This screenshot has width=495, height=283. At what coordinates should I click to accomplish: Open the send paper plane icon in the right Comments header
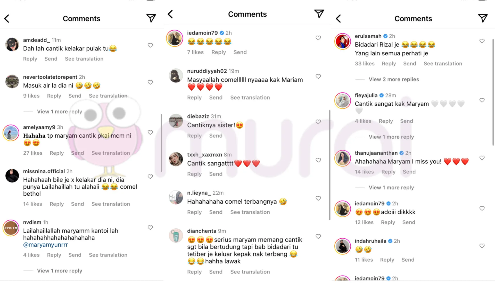[x=483, y=18]
